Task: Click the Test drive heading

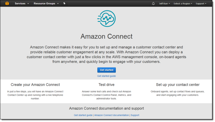Action: (x=107, y=85)
